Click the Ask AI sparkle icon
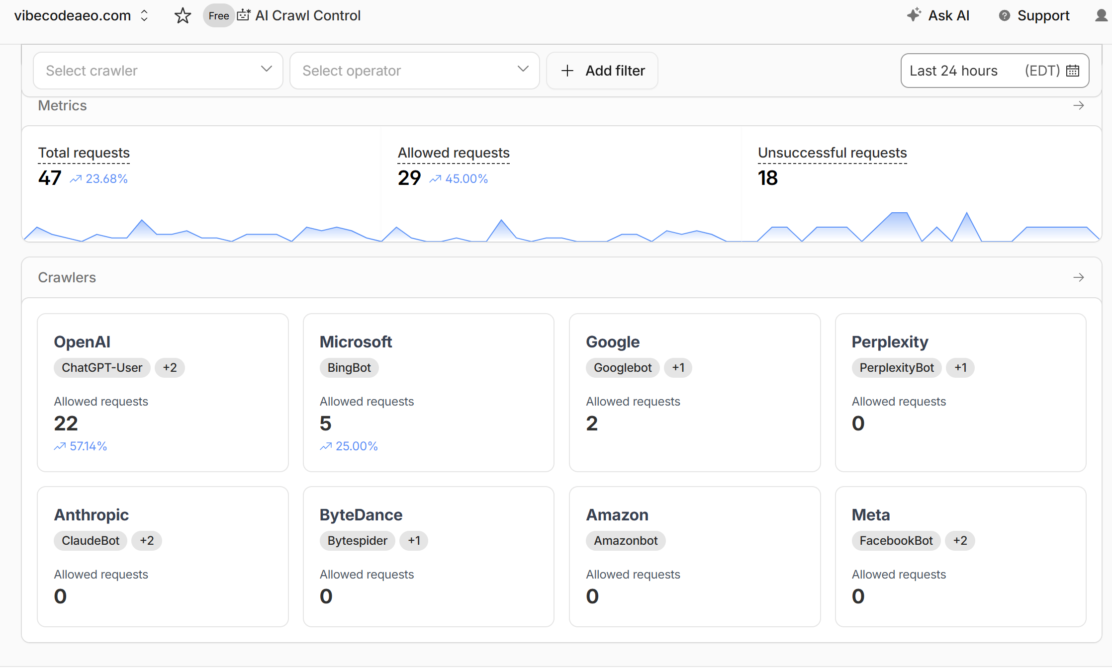Image resolution: width=1112 pixels, height=671 pixels. click(x=914, y=15)
